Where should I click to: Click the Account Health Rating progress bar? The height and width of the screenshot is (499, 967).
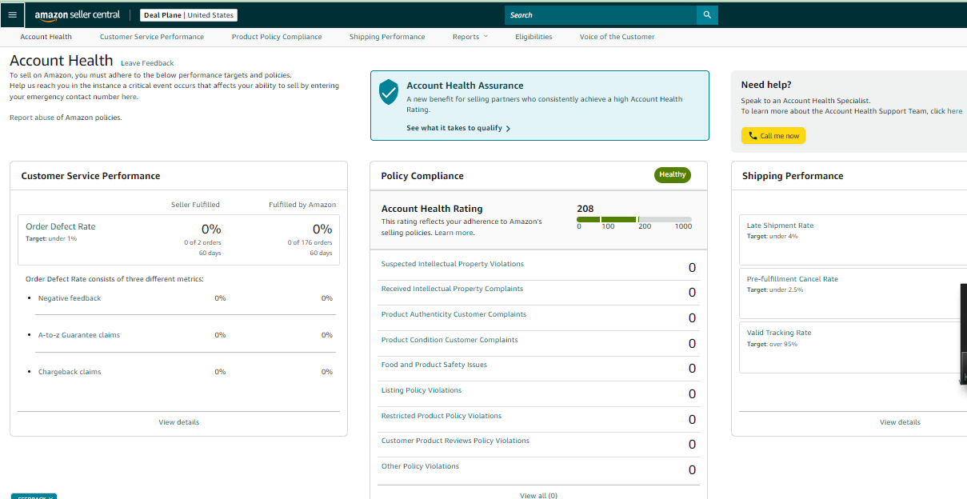pos(634,219)
